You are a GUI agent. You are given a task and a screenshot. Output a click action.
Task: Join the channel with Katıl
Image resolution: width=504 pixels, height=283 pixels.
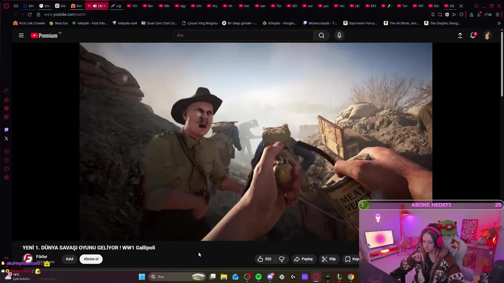[x=70, y=259]
